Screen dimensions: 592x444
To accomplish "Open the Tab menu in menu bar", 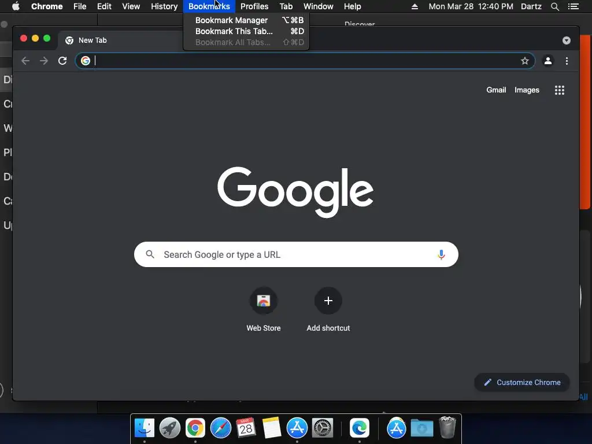I will (x=286, y=6).
